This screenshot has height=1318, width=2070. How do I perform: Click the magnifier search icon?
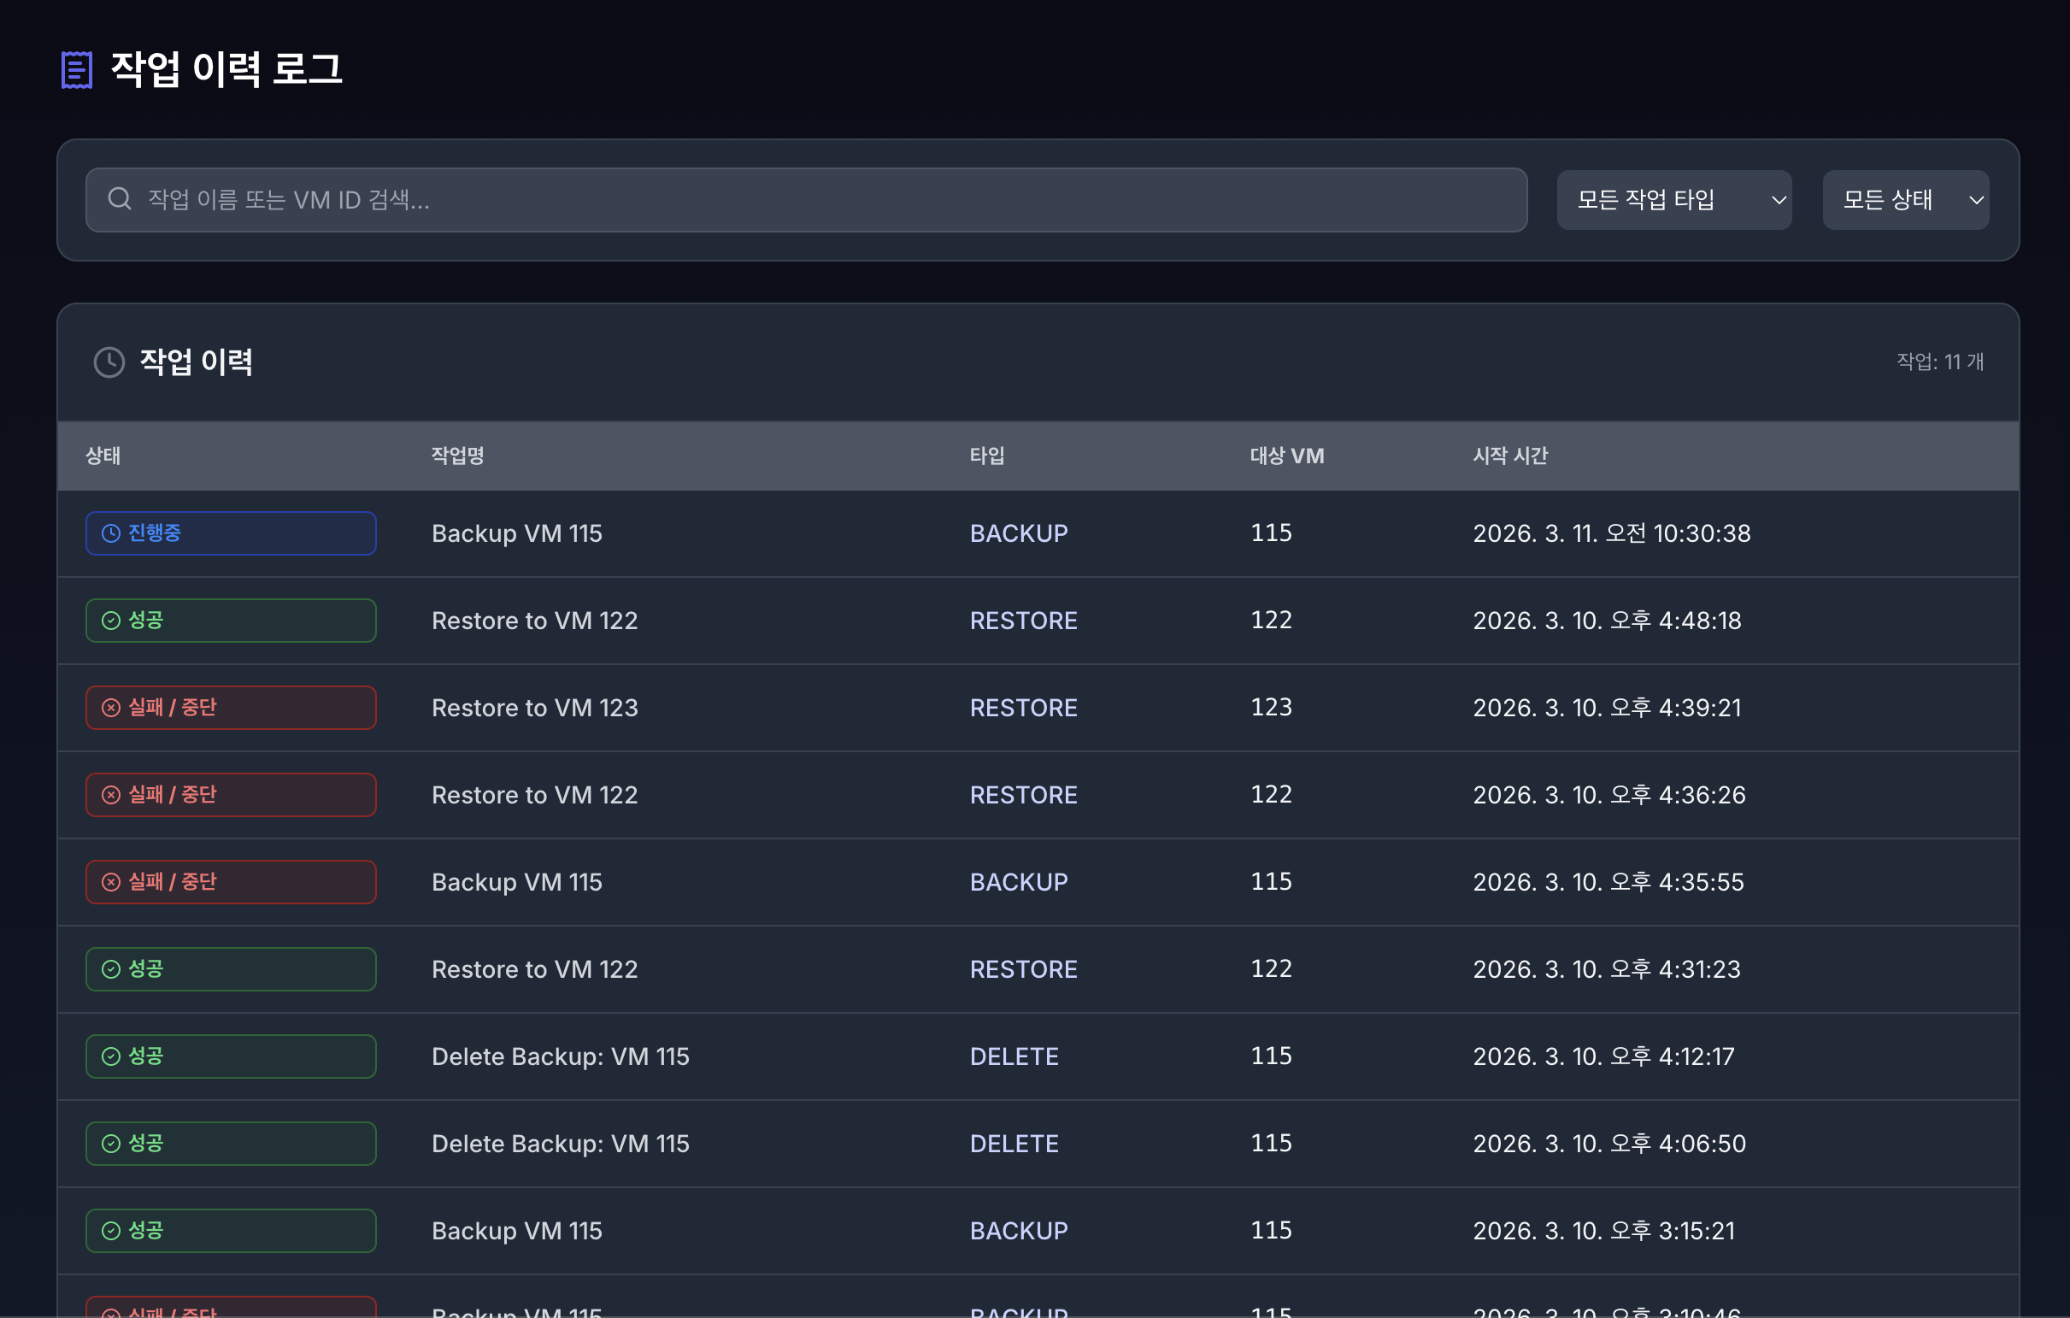120,199
